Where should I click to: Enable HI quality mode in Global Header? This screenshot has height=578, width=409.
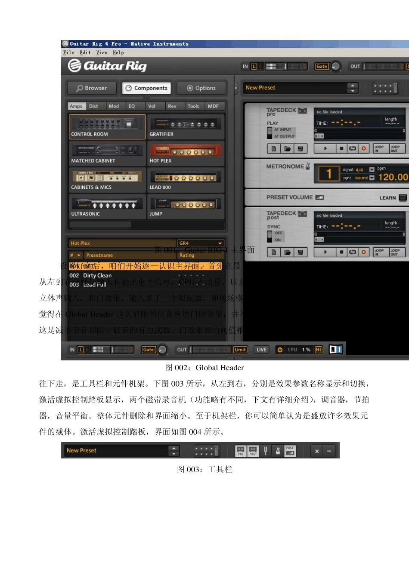(x=319, y=350)
